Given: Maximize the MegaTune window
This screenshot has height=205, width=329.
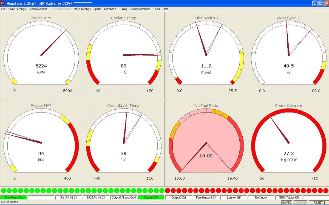Looking at the screenshot, I should (320, 3).
